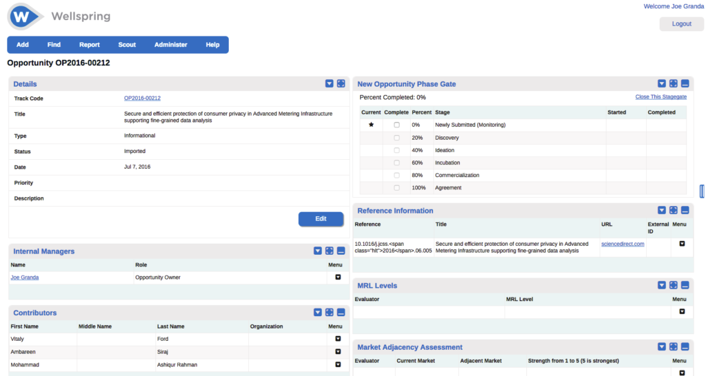Open the sciencedirect.com URL link
The width and height of the screenshot is (706, 376).
point(623,244)
